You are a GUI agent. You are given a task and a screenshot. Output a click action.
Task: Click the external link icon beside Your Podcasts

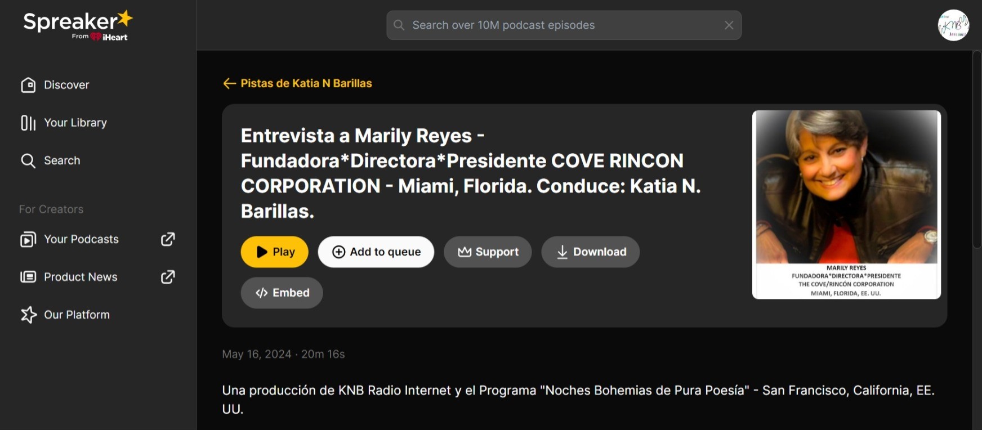pos(168,239)
